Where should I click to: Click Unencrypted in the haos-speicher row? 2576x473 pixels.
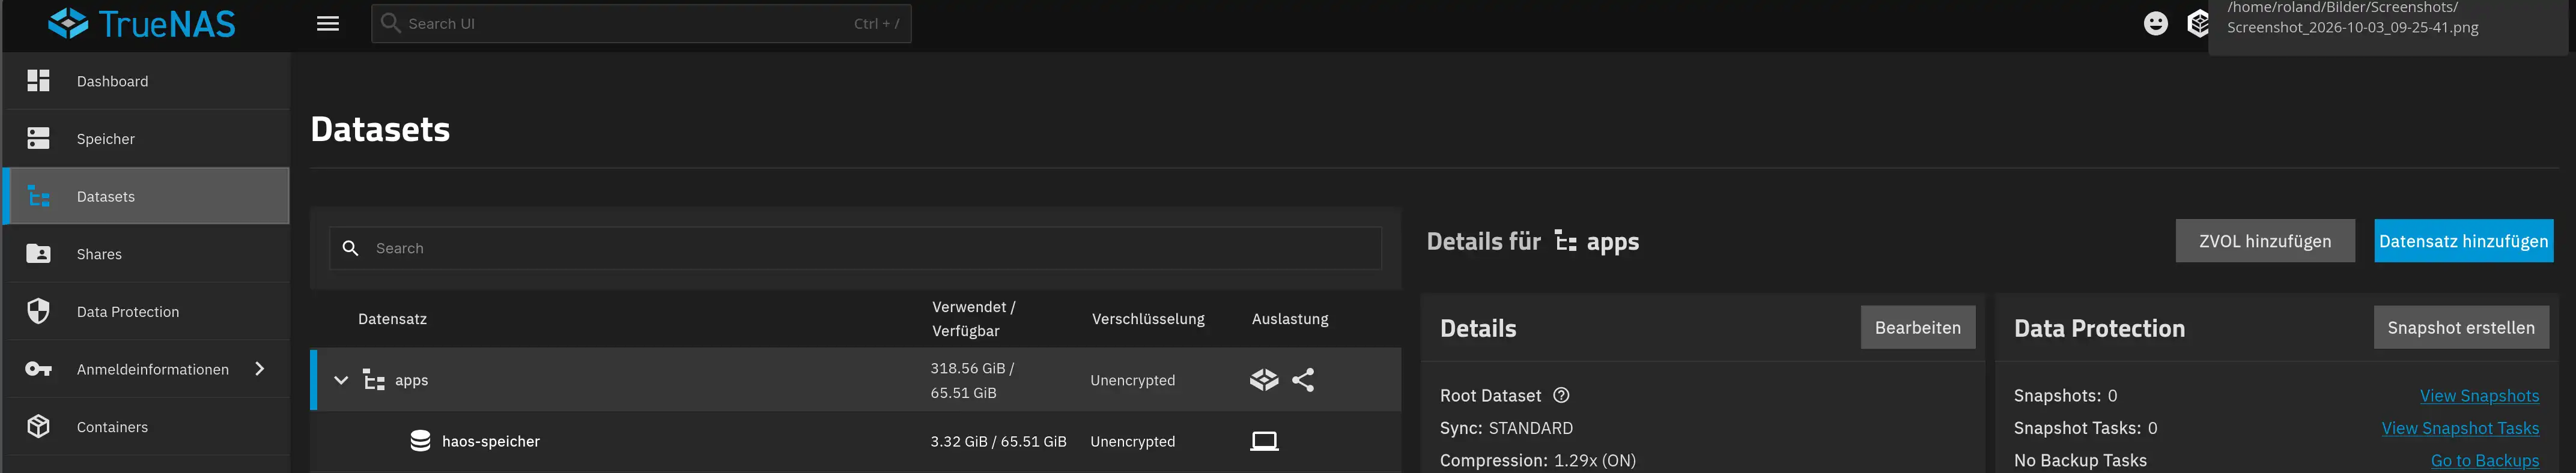coord(1133,441)
